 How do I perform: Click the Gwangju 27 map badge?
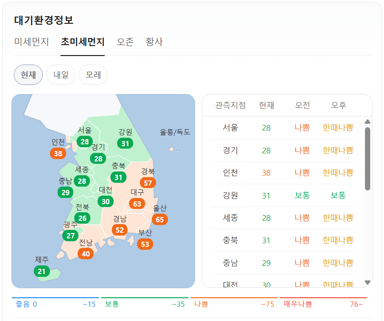coord(70,236)
